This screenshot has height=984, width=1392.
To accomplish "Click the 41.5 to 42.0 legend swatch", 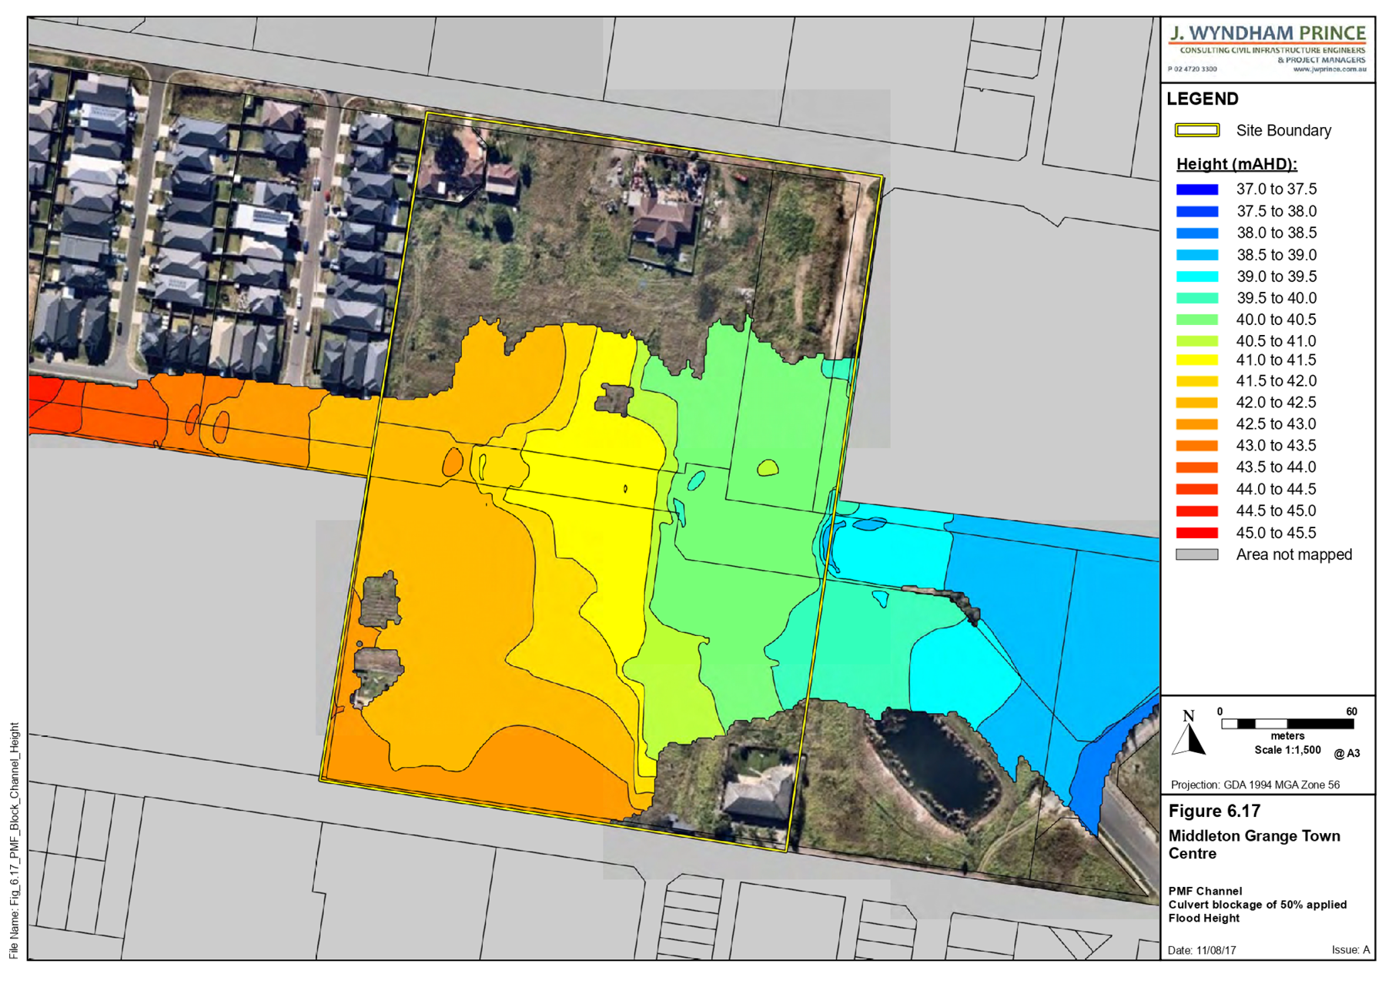I will click(1196, 381).
